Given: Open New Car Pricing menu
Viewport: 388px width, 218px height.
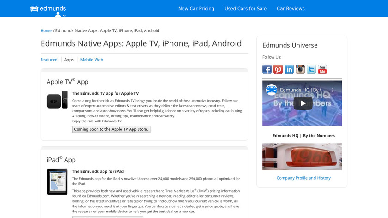Looking at the screenshot, I should click(196, 9).
